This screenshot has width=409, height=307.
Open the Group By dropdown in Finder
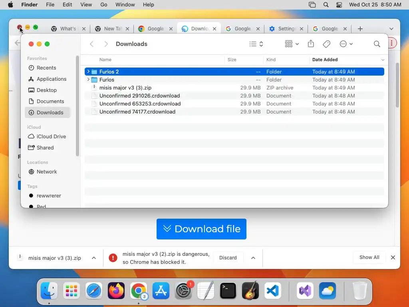292,44
